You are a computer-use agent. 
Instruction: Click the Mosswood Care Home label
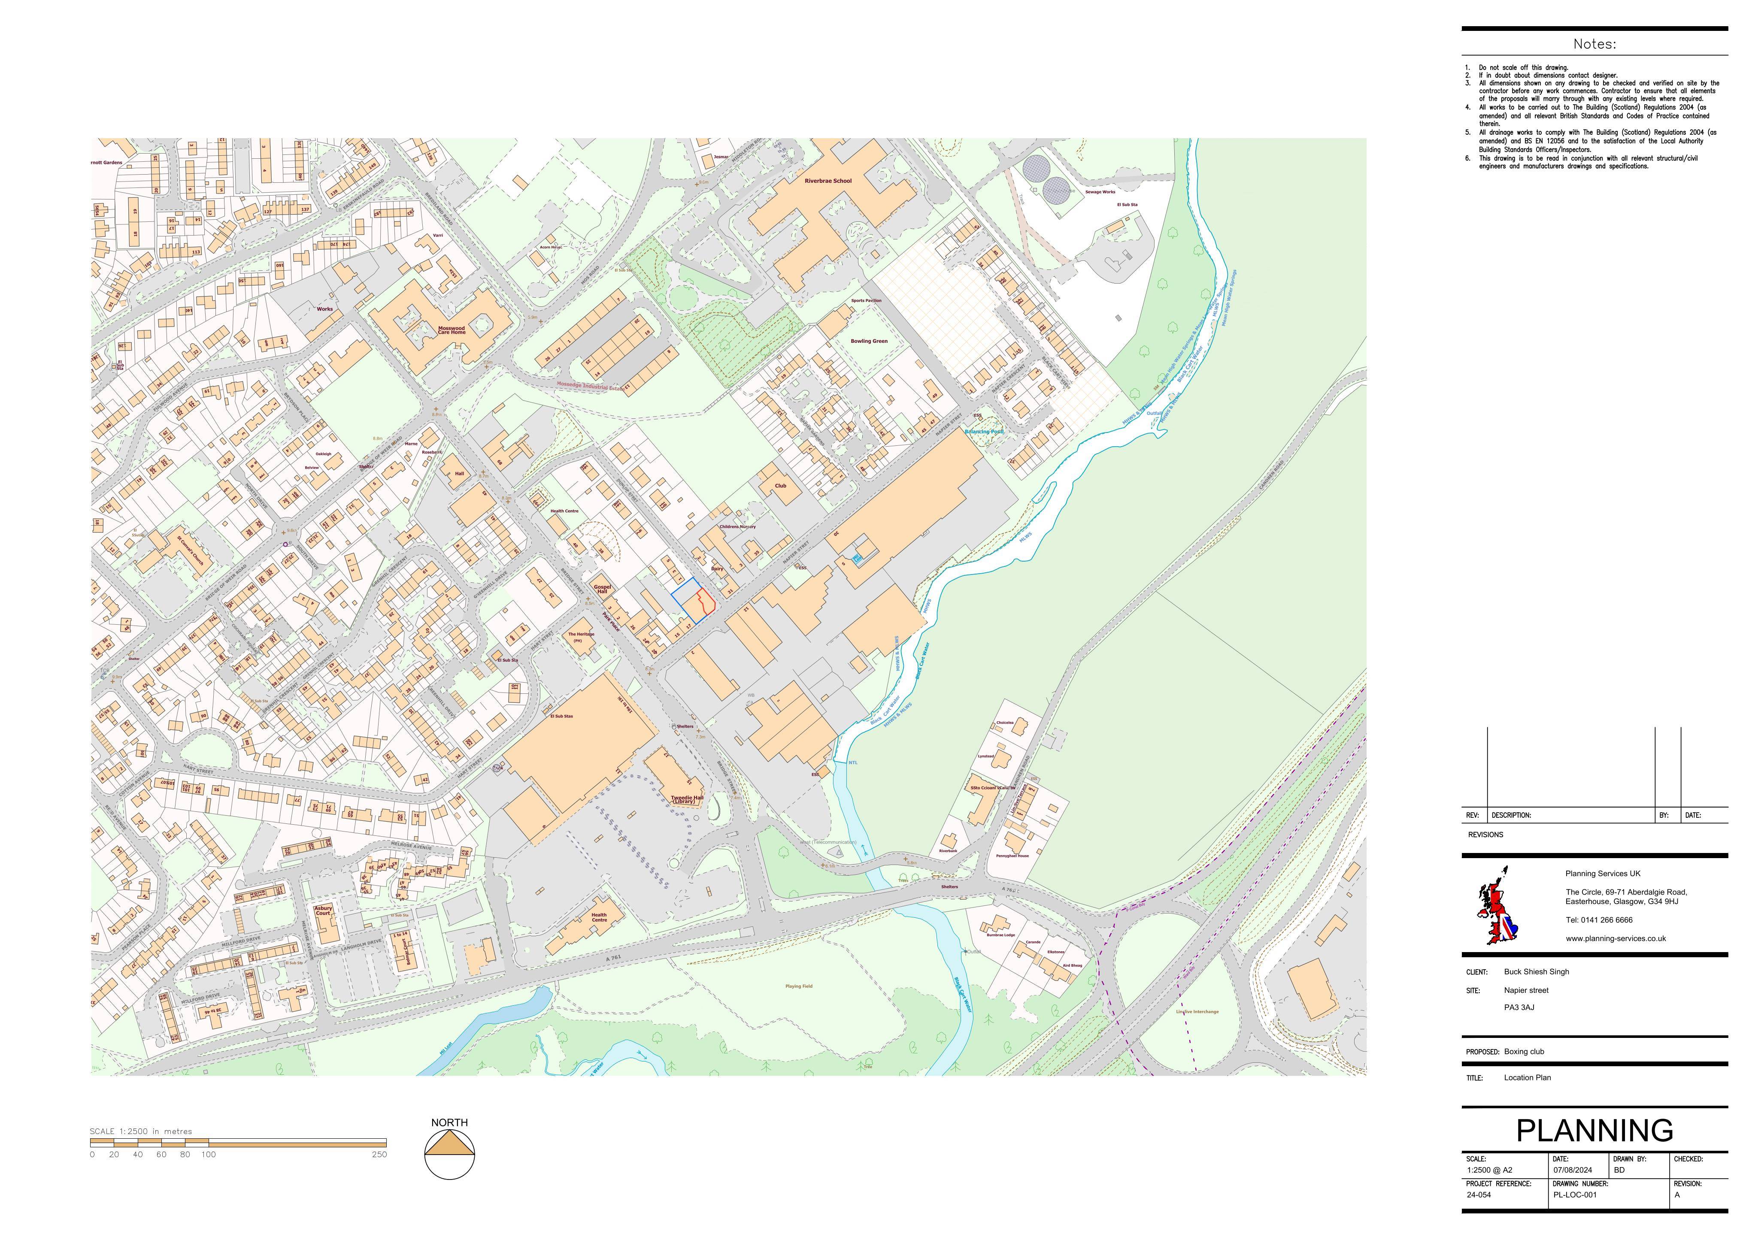coord(452,330)
